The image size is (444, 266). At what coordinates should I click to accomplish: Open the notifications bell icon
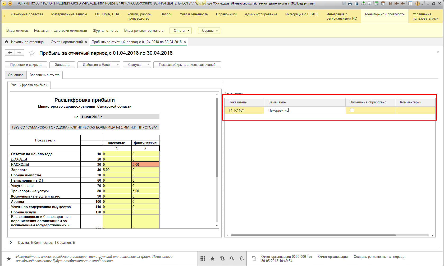(242, 259)
